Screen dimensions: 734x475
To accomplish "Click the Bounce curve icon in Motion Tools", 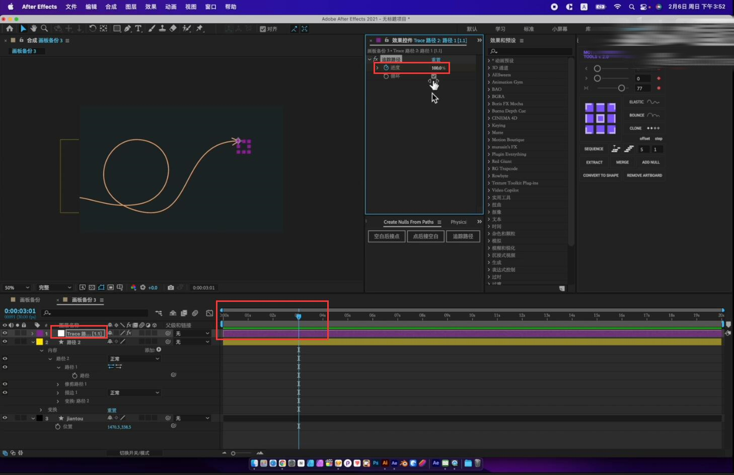I will tap(653, 115).
